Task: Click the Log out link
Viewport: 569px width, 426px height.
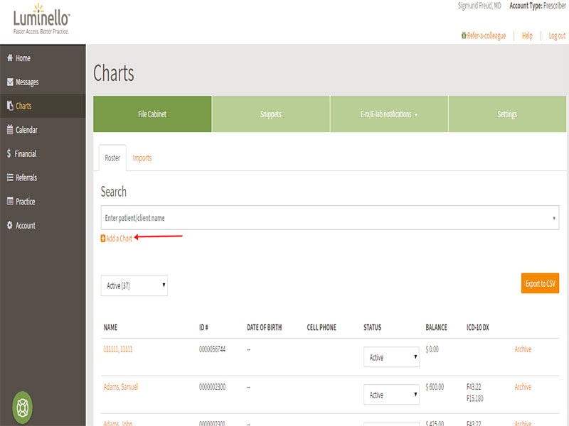Action: pos(557,35)
